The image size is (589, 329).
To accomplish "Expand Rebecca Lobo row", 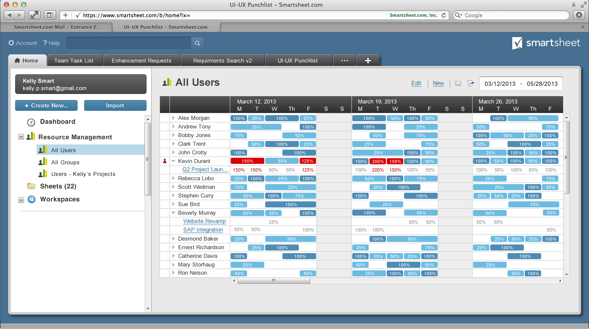I will [173, 178].
